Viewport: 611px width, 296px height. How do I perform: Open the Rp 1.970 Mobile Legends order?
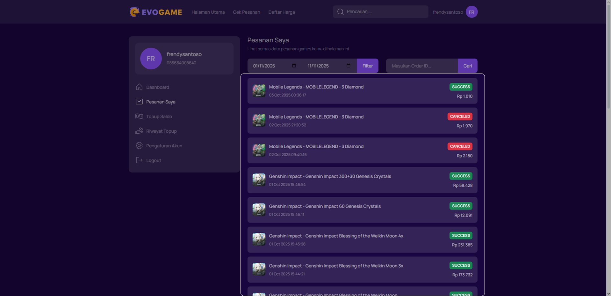tap(362, 121)
